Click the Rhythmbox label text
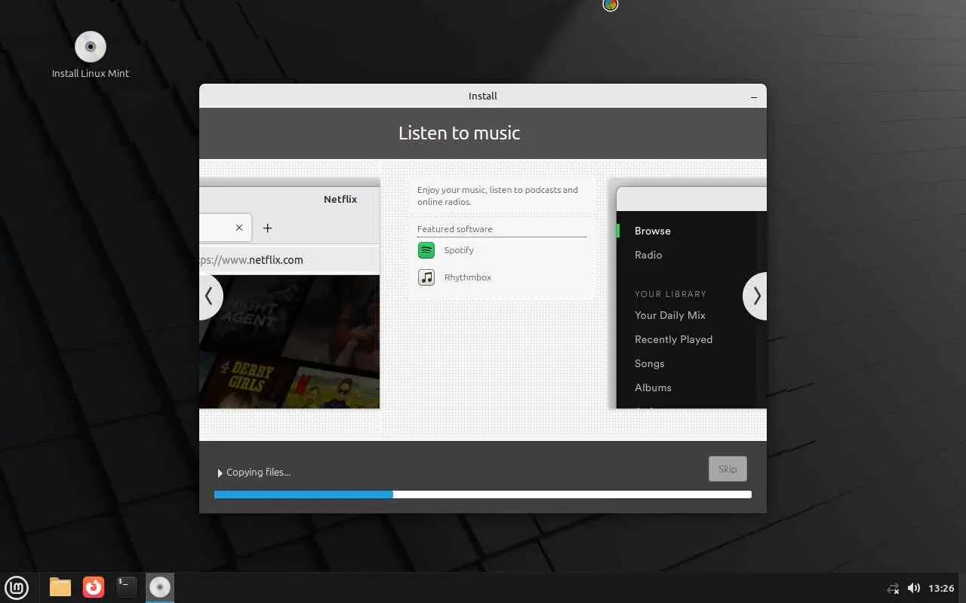This screenshot has width=966, height=603. [x=468, y=277]
